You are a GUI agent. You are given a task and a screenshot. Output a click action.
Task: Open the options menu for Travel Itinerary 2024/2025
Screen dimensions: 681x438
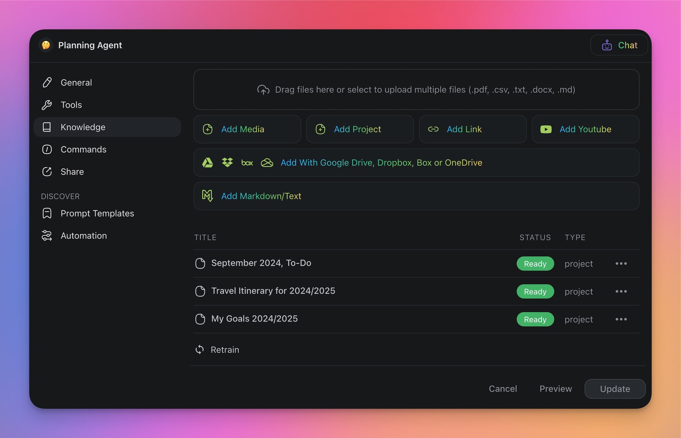click(621, 291)
